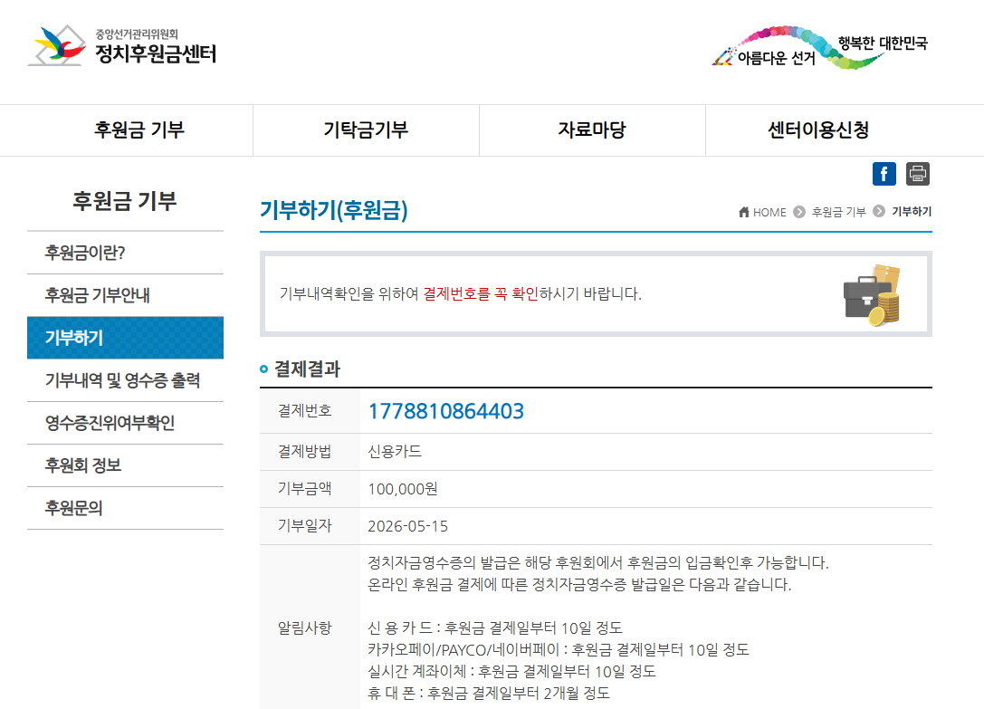Click the 결제번호 row label

(305, 411)
